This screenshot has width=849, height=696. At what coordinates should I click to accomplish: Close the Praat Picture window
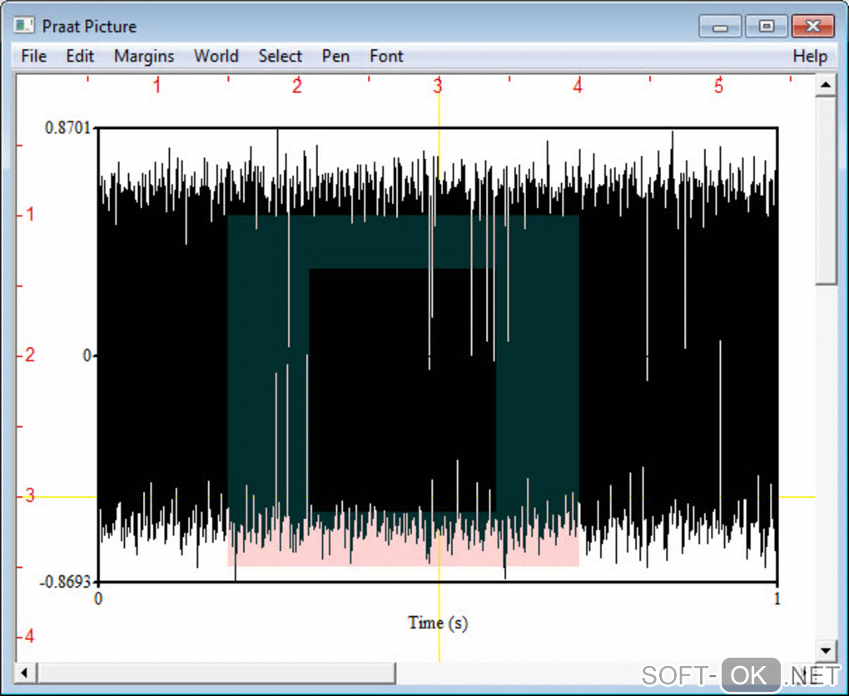coord(812,27)
